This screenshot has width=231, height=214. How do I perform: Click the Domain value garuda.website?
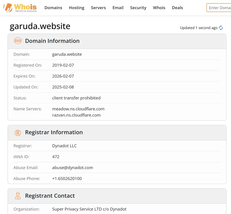[x=67, y=54]
